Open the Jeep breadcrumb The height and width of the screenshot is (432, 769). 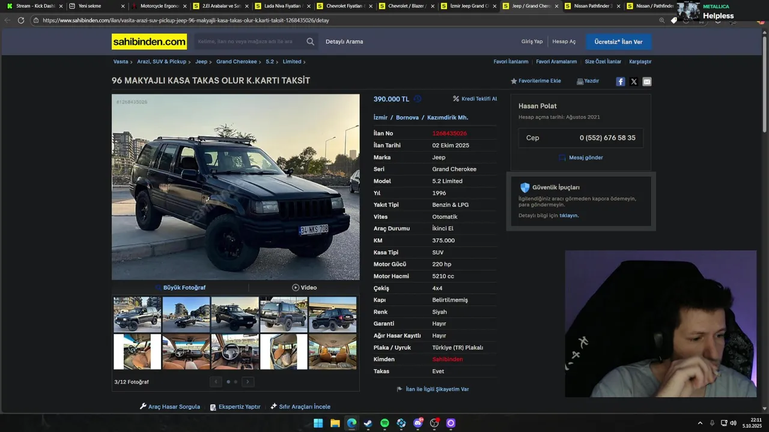(201, 62)
